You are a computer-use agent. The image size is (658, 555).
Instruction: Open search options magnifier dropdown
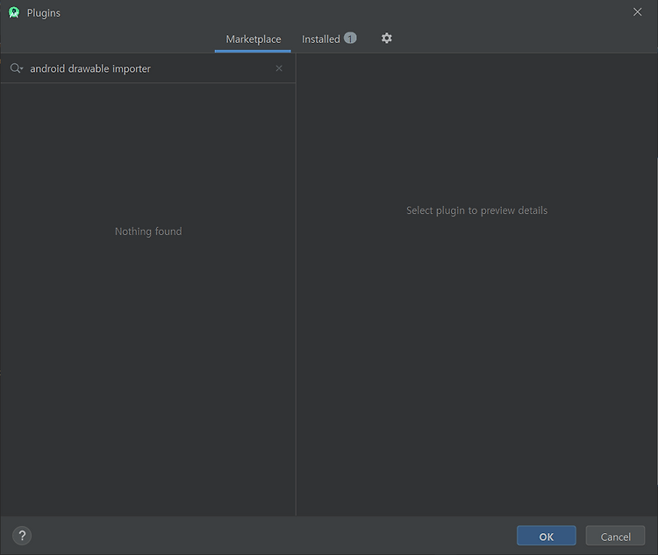tap(17, 68)
